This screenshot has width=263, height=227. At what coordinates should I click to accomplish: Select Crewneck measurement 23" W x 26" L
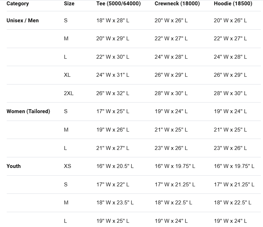click(171, 148)
